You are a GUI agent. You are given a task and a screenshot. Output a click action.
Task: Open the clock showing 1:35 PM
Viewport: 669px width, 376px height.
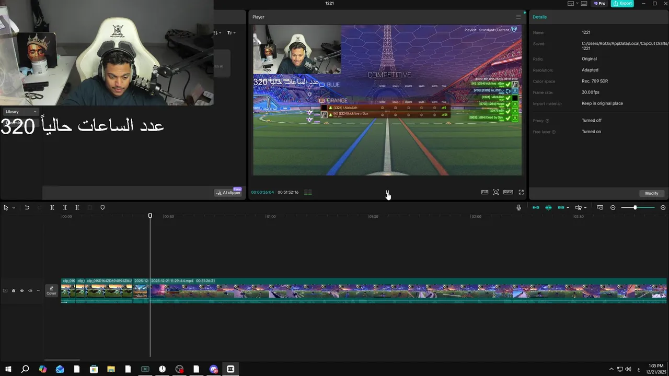pos(655,369)
